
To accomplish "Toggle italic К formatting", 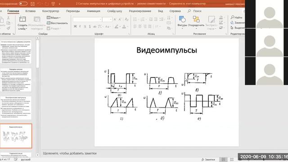I will point(80,27).
